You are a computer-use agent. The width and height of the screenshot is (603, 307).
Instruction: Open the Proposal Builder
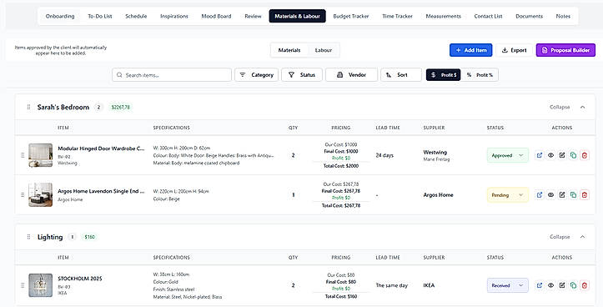[565, 50]
